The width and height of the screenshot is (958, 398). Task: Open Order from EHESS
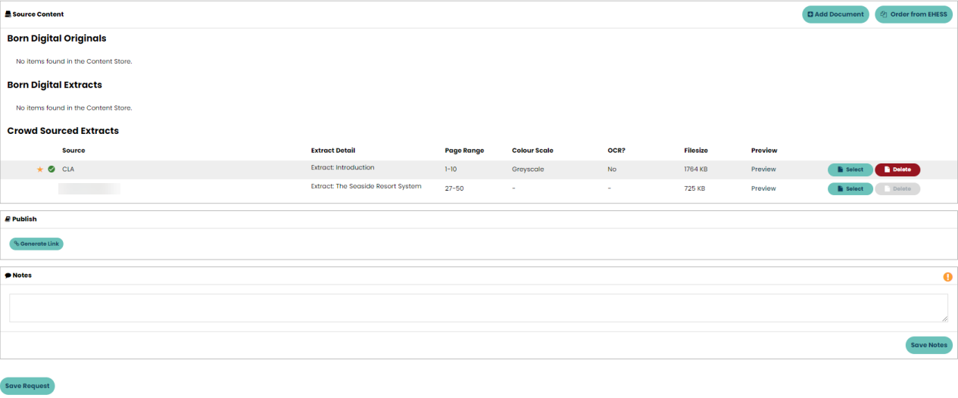tap(913, 14)
